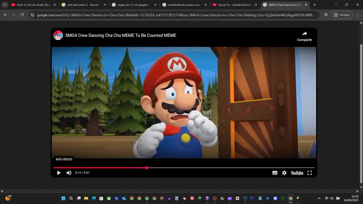Open the channel avatar beside the video title
The image size is (363, 204).
pyautogui.click(x=58, y=35)
